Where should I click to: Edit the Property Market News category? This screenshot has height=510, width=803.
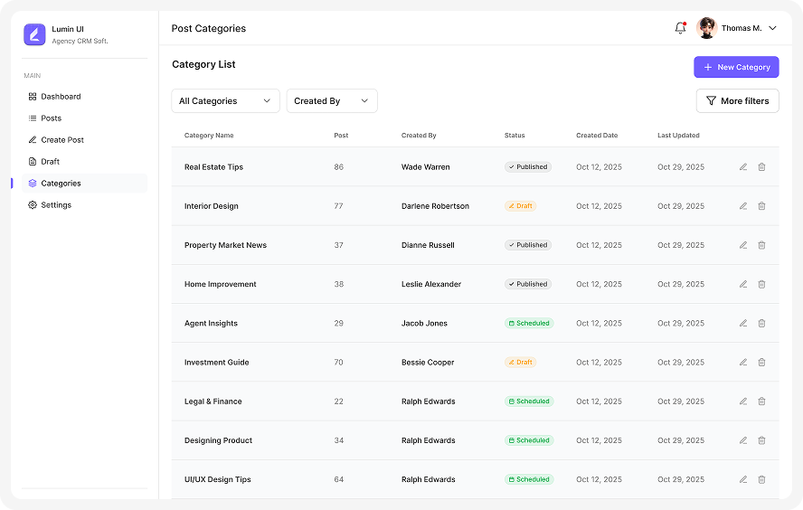point(743,245)
